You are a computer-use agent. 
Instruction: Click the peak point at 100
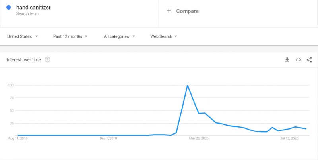click(x=188, y=86)
